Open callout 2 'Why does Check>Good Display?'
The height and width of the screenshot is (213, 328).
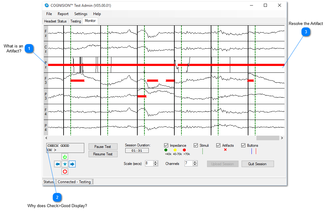click(57, 197)
